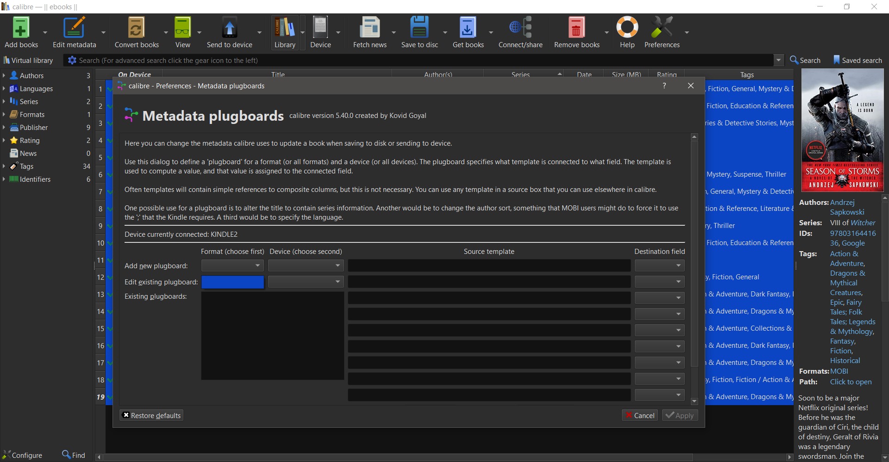This screenshot has height=462, width=889.
Task: Expand the Authors tree category
Action: click(4, 75)
